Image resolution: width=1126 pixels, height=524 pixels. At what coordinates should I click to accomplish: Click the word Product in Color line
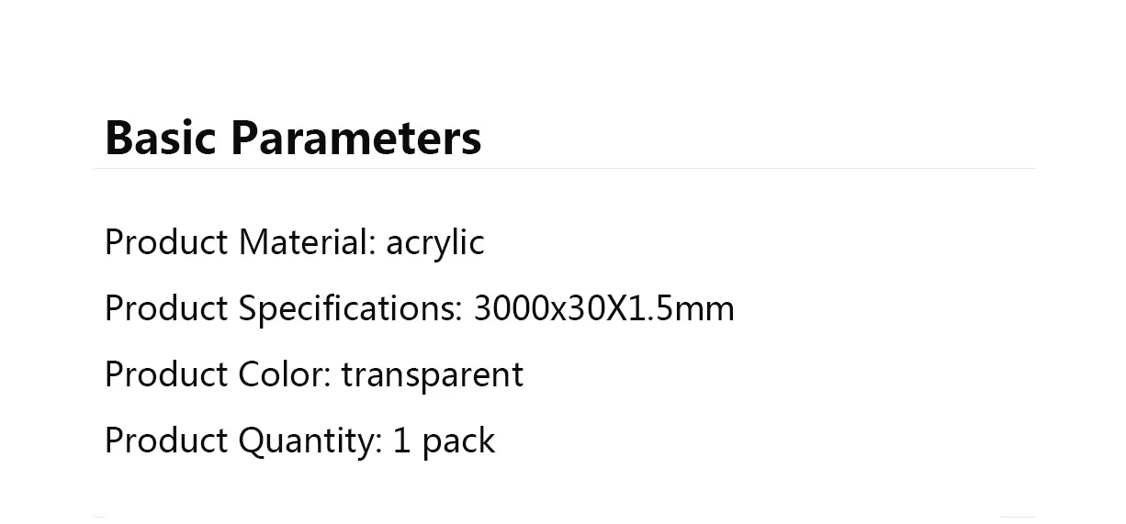point(166,375)
